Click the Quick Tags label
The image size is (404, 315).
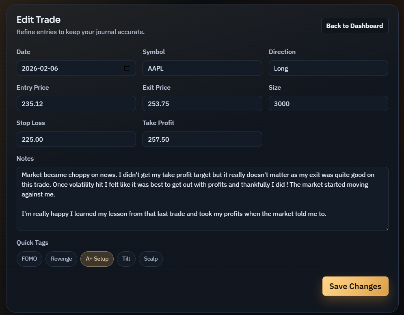(x=32, y=243)
